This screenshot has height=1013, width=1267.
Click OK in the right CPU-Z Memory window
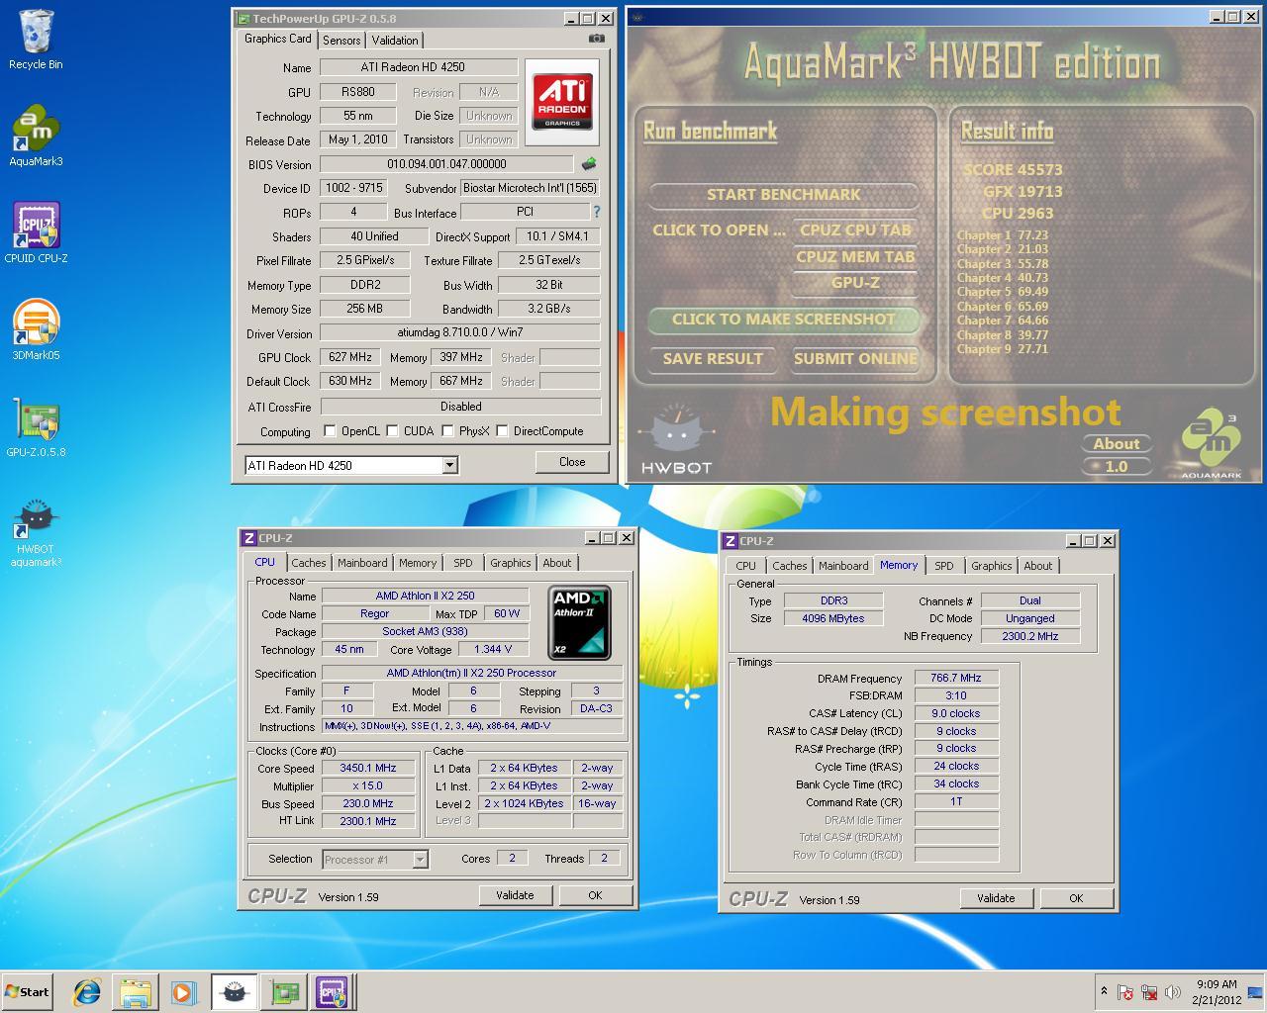pos(1076,898)
